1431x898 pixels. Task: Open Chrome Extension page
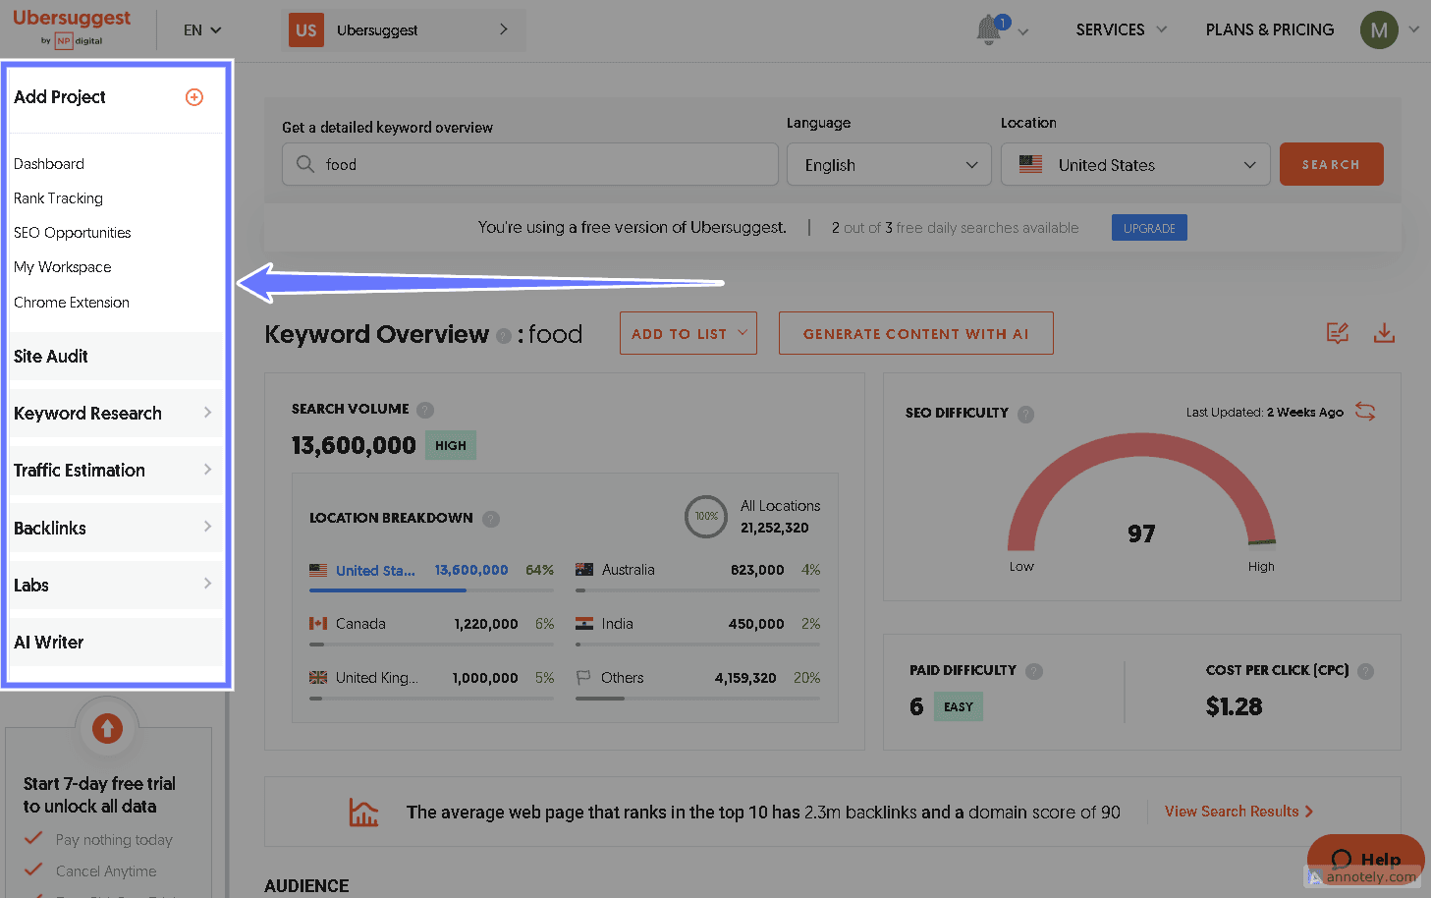[x=72, y=303]
